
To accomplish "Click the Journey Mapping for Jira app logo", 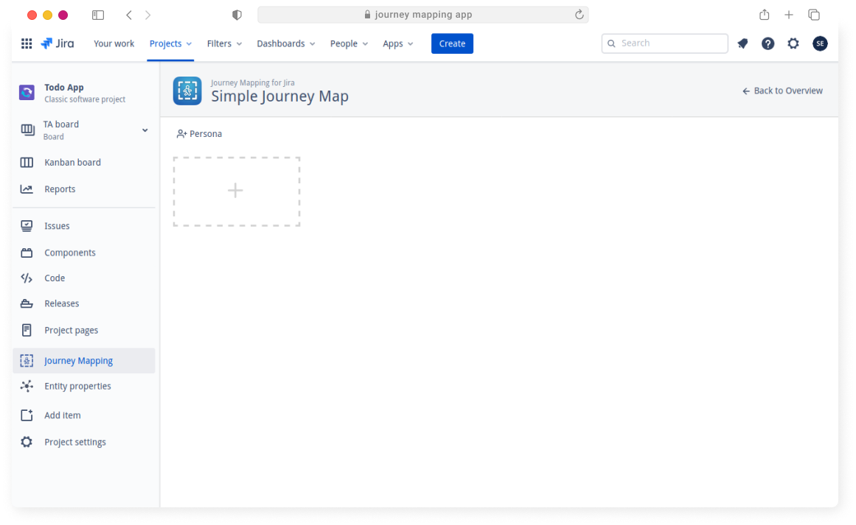I will pyautogui.click(x=187, y=91).
